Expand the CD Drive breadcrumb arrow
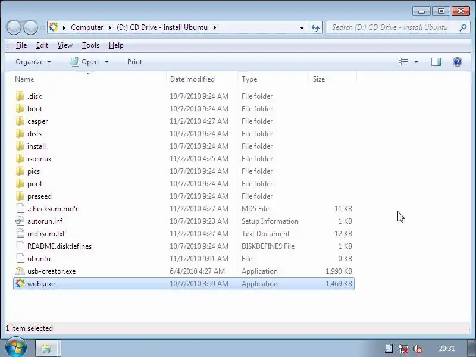476x357 pixels. [x=215, y=27]
